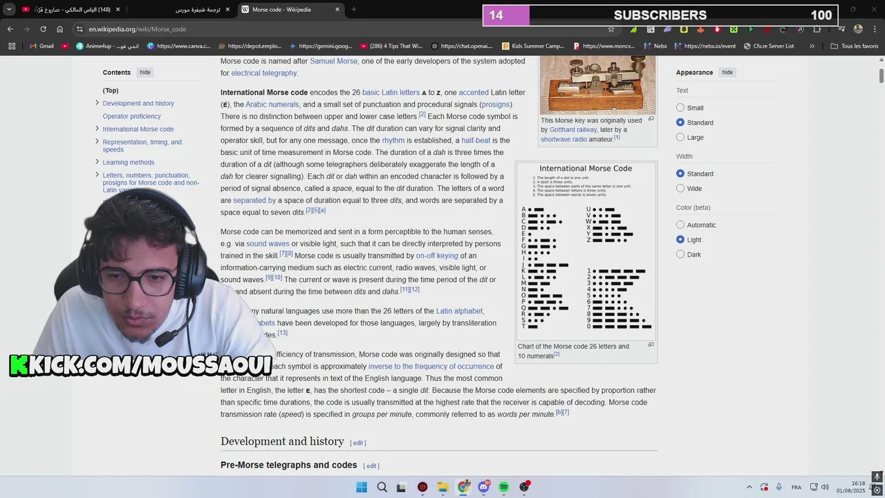Select Large text size
The width and height of the screenshot is (885, 498).
(680, 137)
